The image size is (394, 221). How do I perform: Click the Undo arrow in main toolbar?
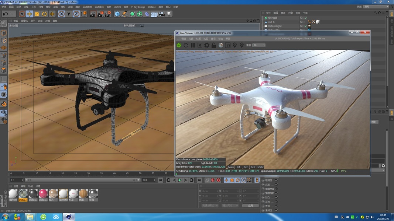coord(5,14)
